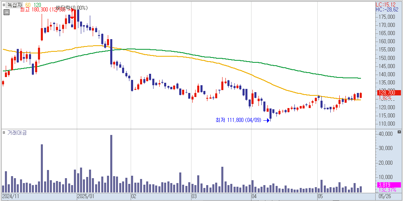Click the 05 month label on date axis

point(320,197)
